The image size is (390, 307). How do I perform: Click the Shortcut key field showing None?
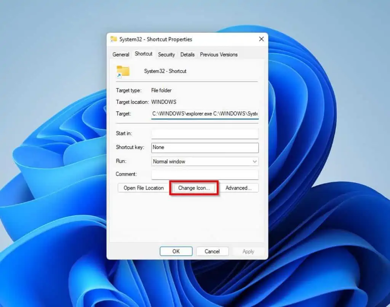click(x=205, y=148)
